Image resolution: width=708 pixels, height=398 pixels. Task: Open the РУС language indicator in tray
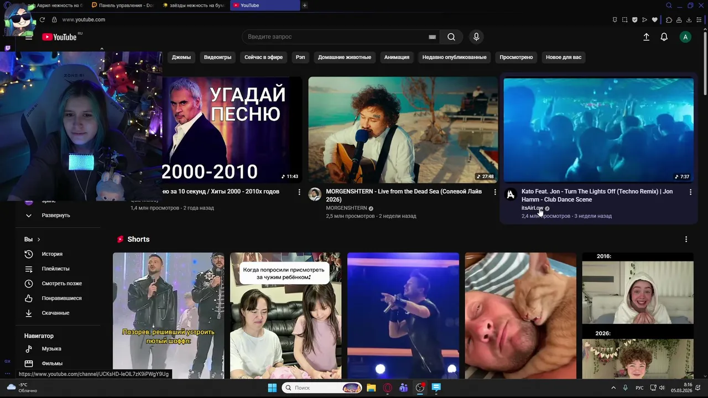[x=639, y=388]
